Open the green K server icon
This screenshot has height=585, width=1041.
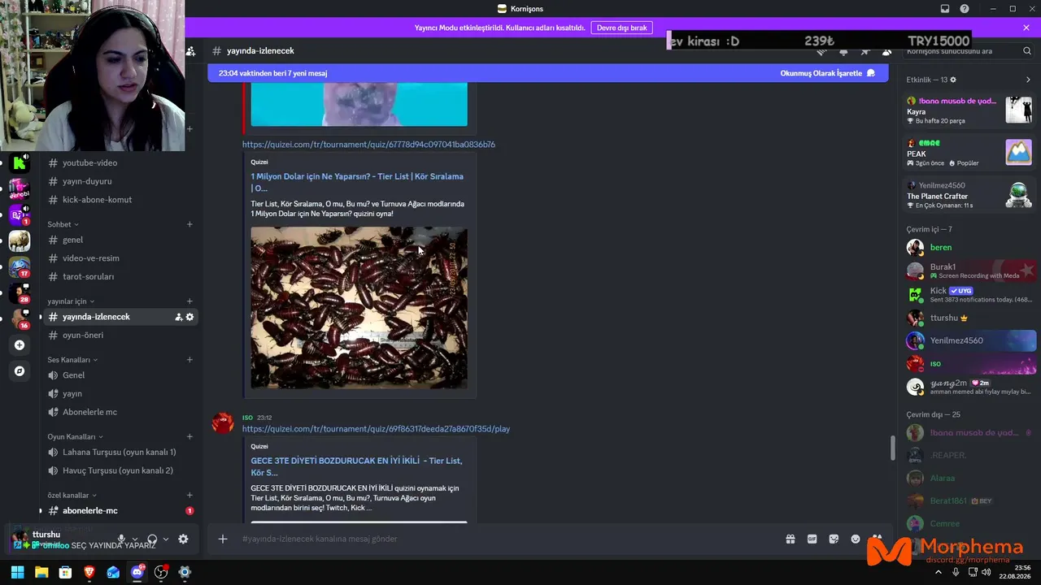20,163
